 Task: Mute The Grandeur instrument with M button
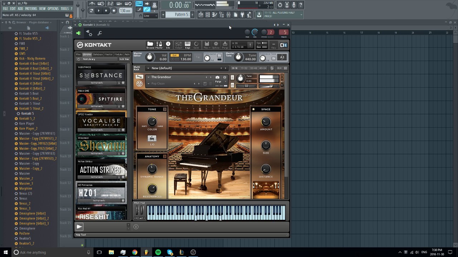232,85
